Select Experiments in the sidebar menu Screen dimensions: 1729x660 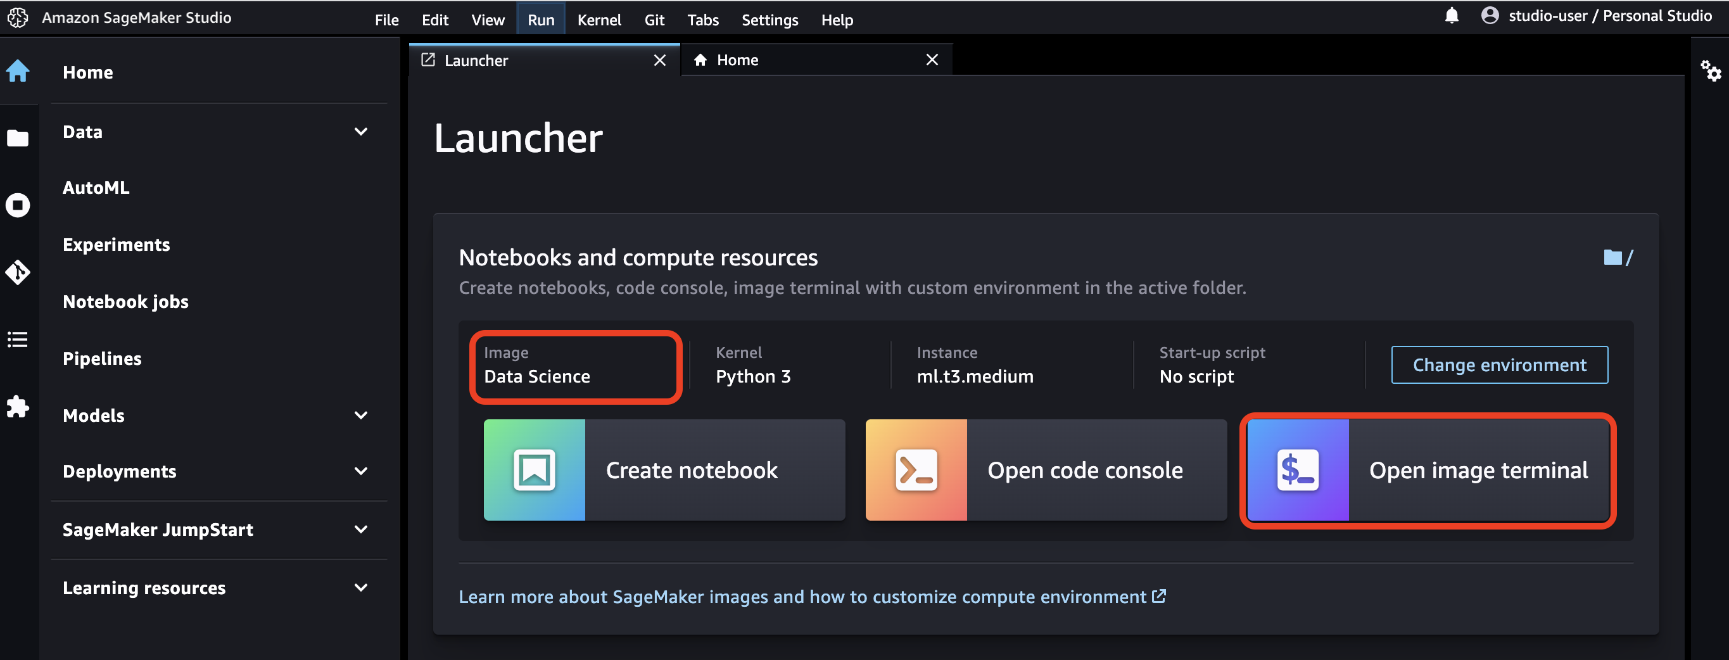tap(116, 244)
